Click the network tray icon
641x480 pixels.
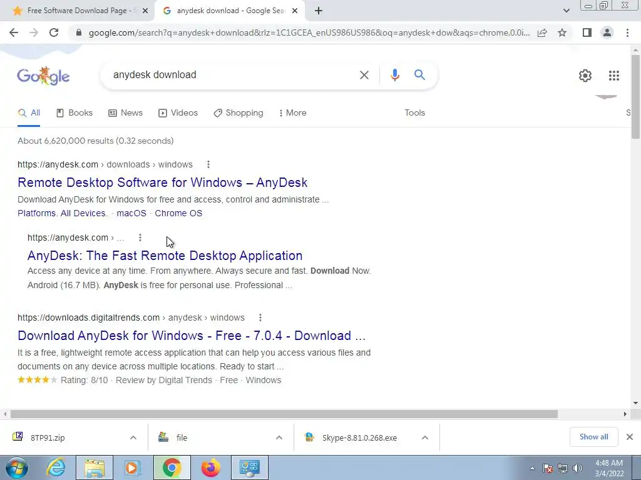click(563, 469)
